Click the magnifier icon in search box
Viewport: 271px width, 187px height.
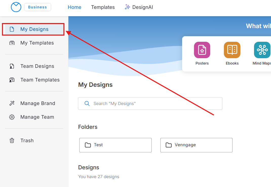click(87, 103)
